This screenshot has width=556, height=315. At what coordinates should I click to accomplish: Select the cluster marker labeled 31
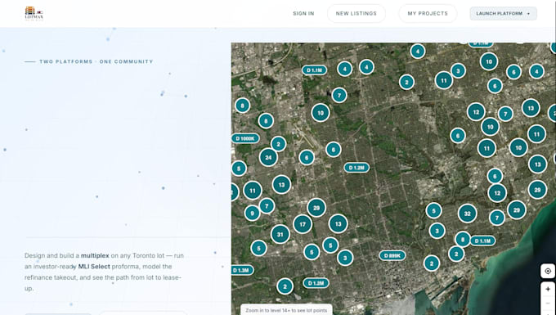coord(280,235)
